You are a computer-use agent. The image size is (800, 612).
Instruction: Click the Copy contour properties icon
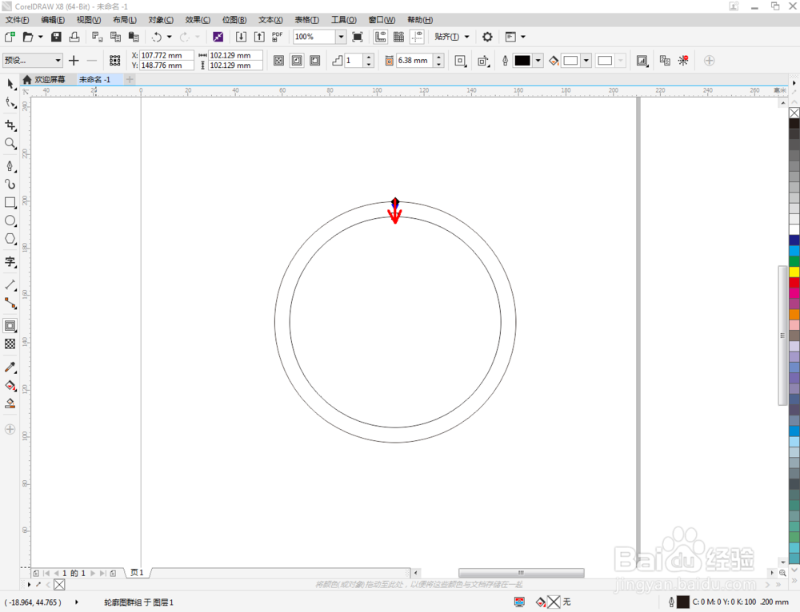tap(665, 61)
